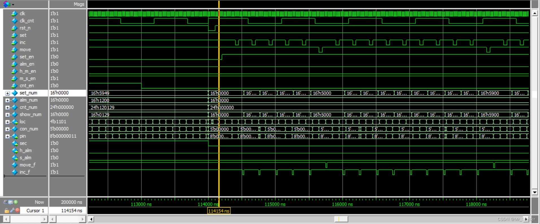Expand the alm_num bus

[7, 100]
